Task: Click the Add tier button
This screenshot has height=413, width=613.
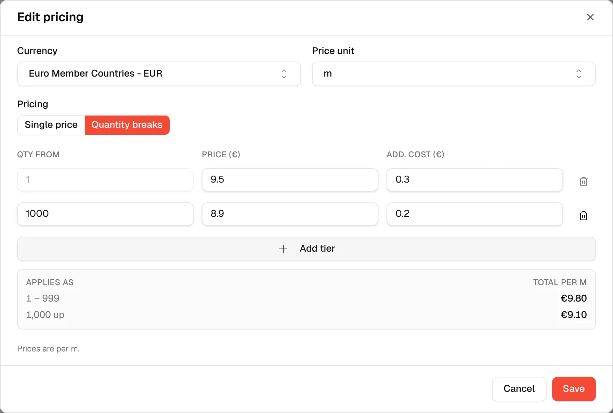Action: (306, 249)
